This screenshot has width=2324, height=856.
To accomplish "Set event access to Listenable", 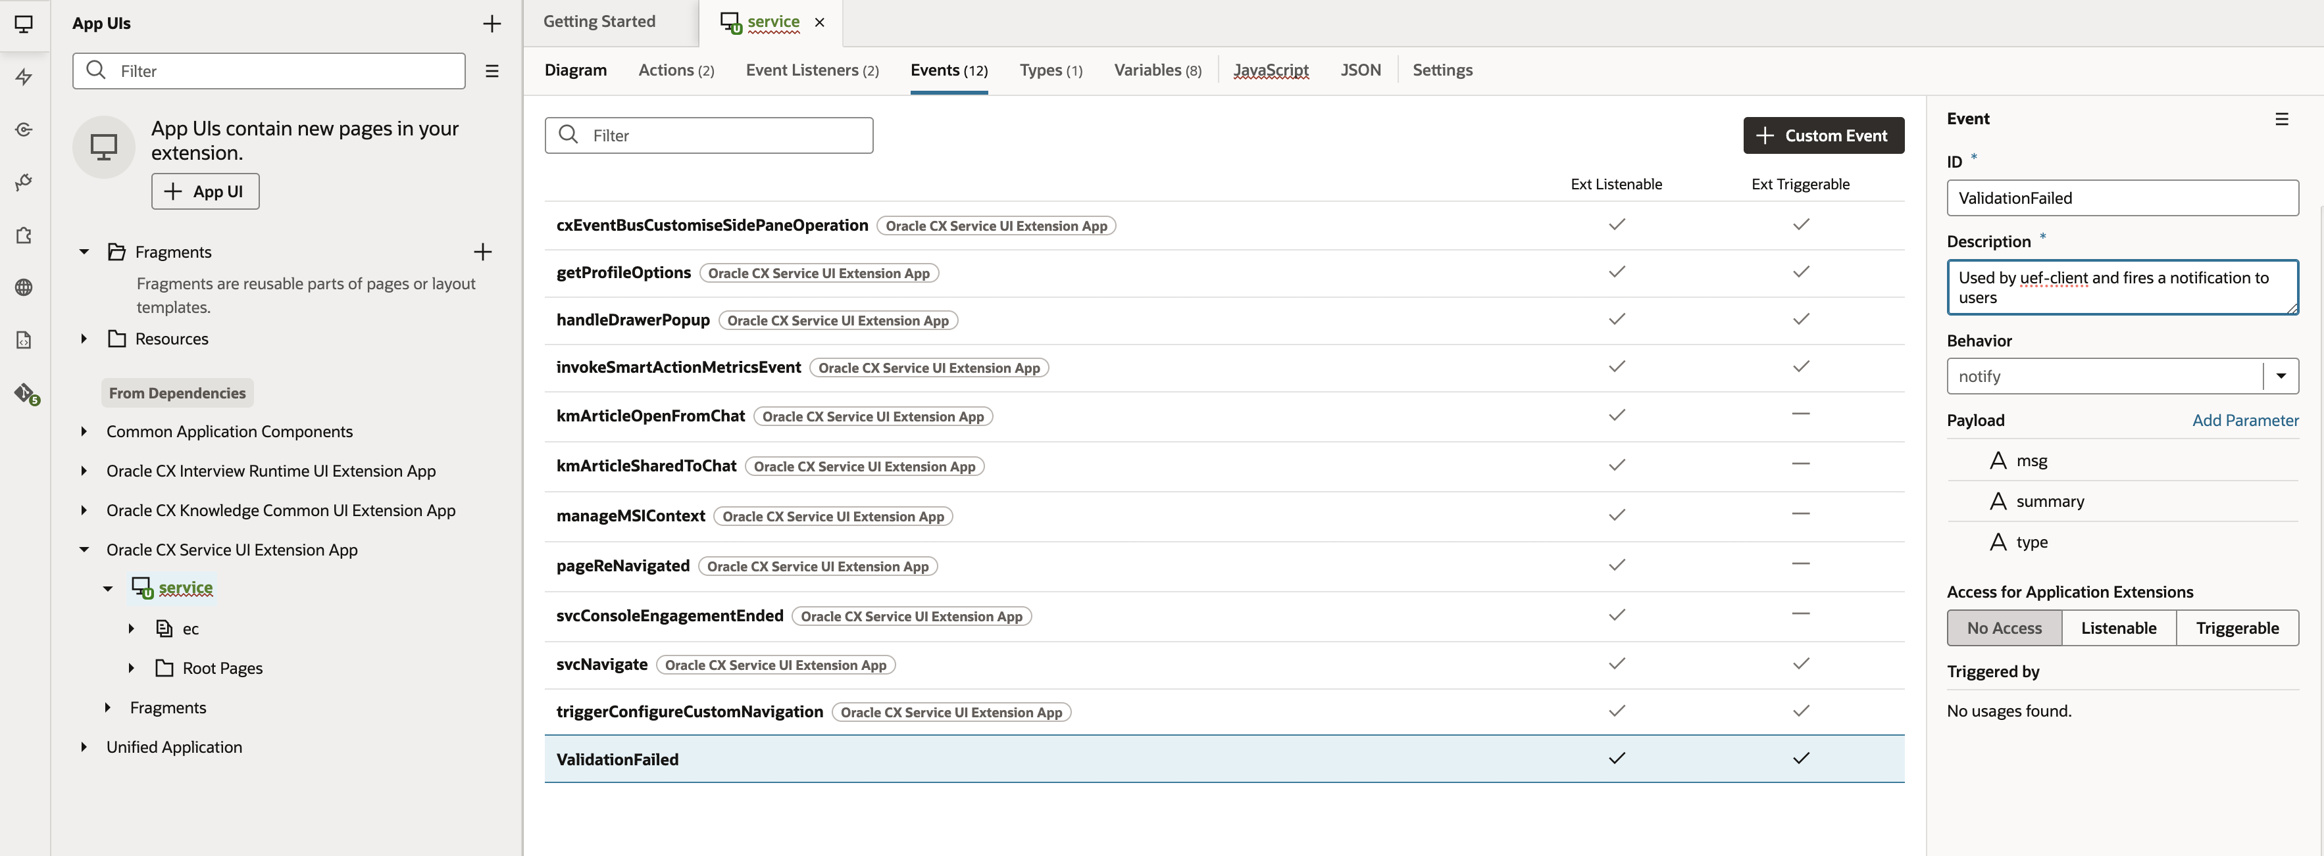I will point(2119,627).
